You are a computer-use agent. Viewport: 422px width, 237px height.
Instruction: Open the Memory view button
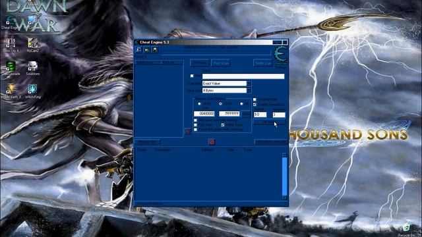[148, 142]
